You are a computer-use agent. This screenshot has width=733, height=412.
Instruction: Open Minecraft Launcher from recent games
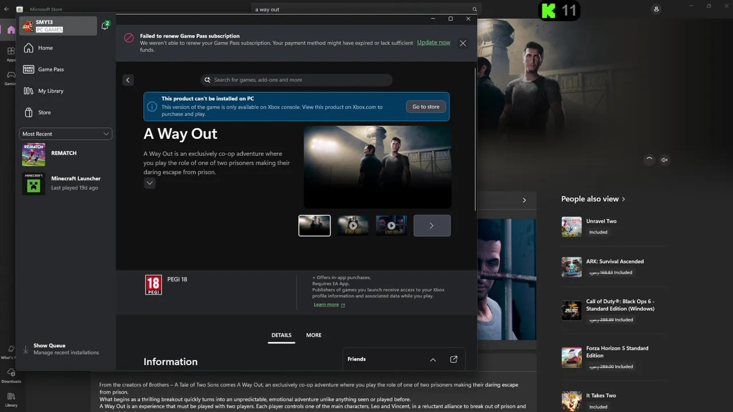pyautogui.click(x=66, y=183)
